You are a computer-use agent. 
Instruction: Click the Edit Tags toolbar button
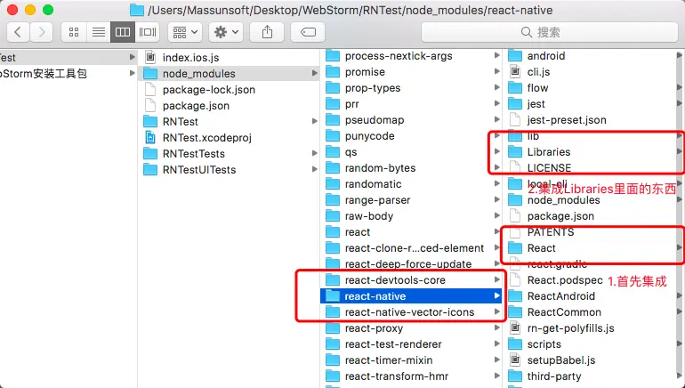[x=308, y=32]
